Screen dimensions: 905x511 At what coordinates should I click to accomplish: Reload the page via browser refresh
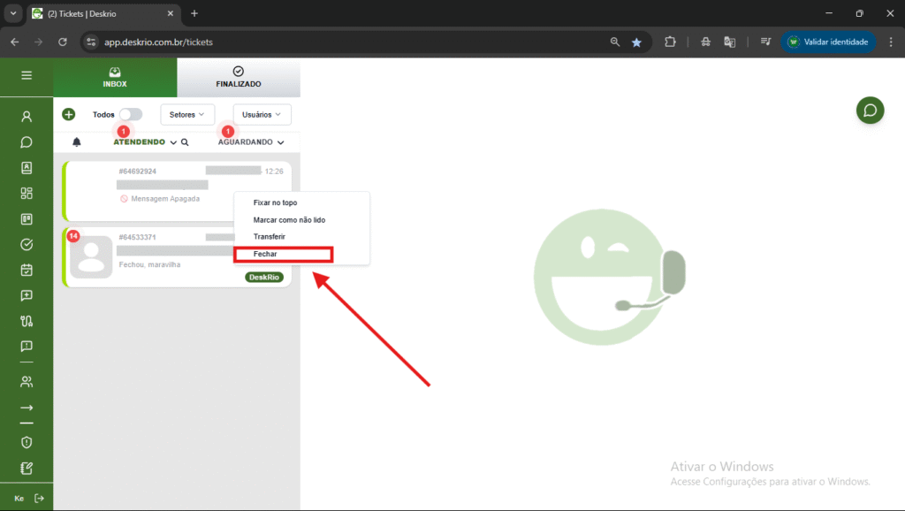pos(63,42)
